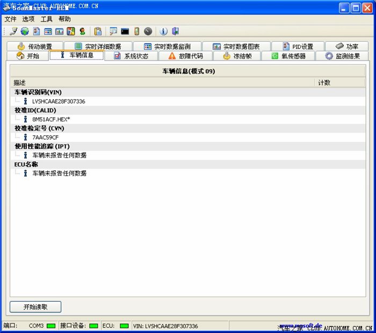This screenshot has height=333, width=376.
Task: Click the bar chart icon in toolbar
Action: point(59,31)
